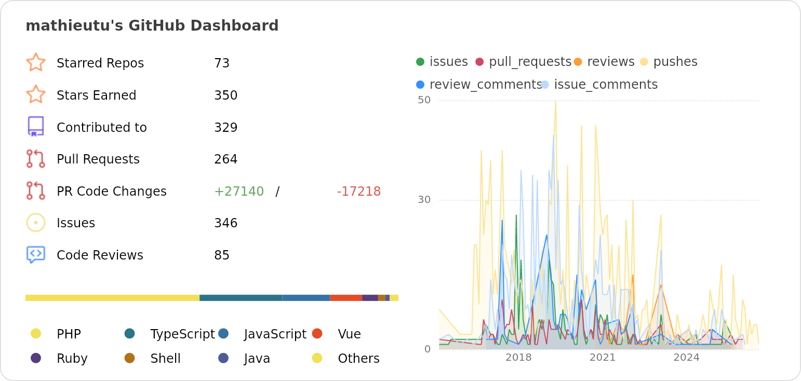
Task: Click the Issues label in stats list
Action: pos(76,223)
